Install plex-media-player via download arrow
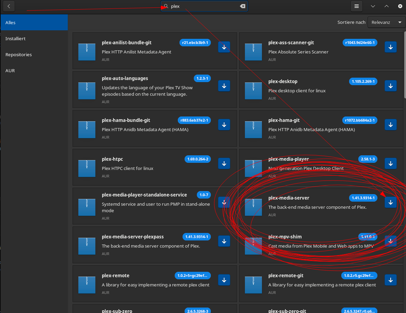This screenshot has width=406, height=313. (390, 163)
